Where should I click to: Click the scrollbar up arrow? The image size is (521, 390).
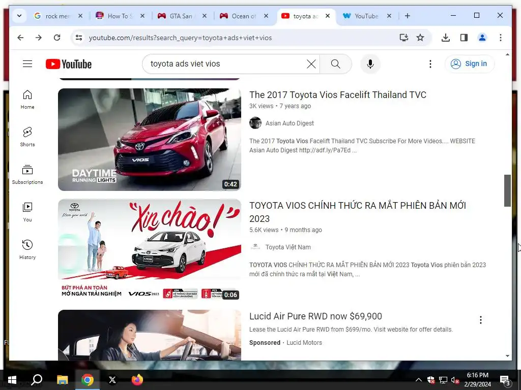(x=507, y=54)
